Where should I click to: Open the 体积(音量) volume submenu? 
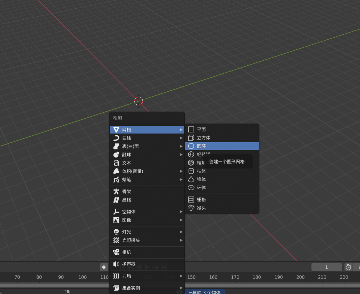147,171
